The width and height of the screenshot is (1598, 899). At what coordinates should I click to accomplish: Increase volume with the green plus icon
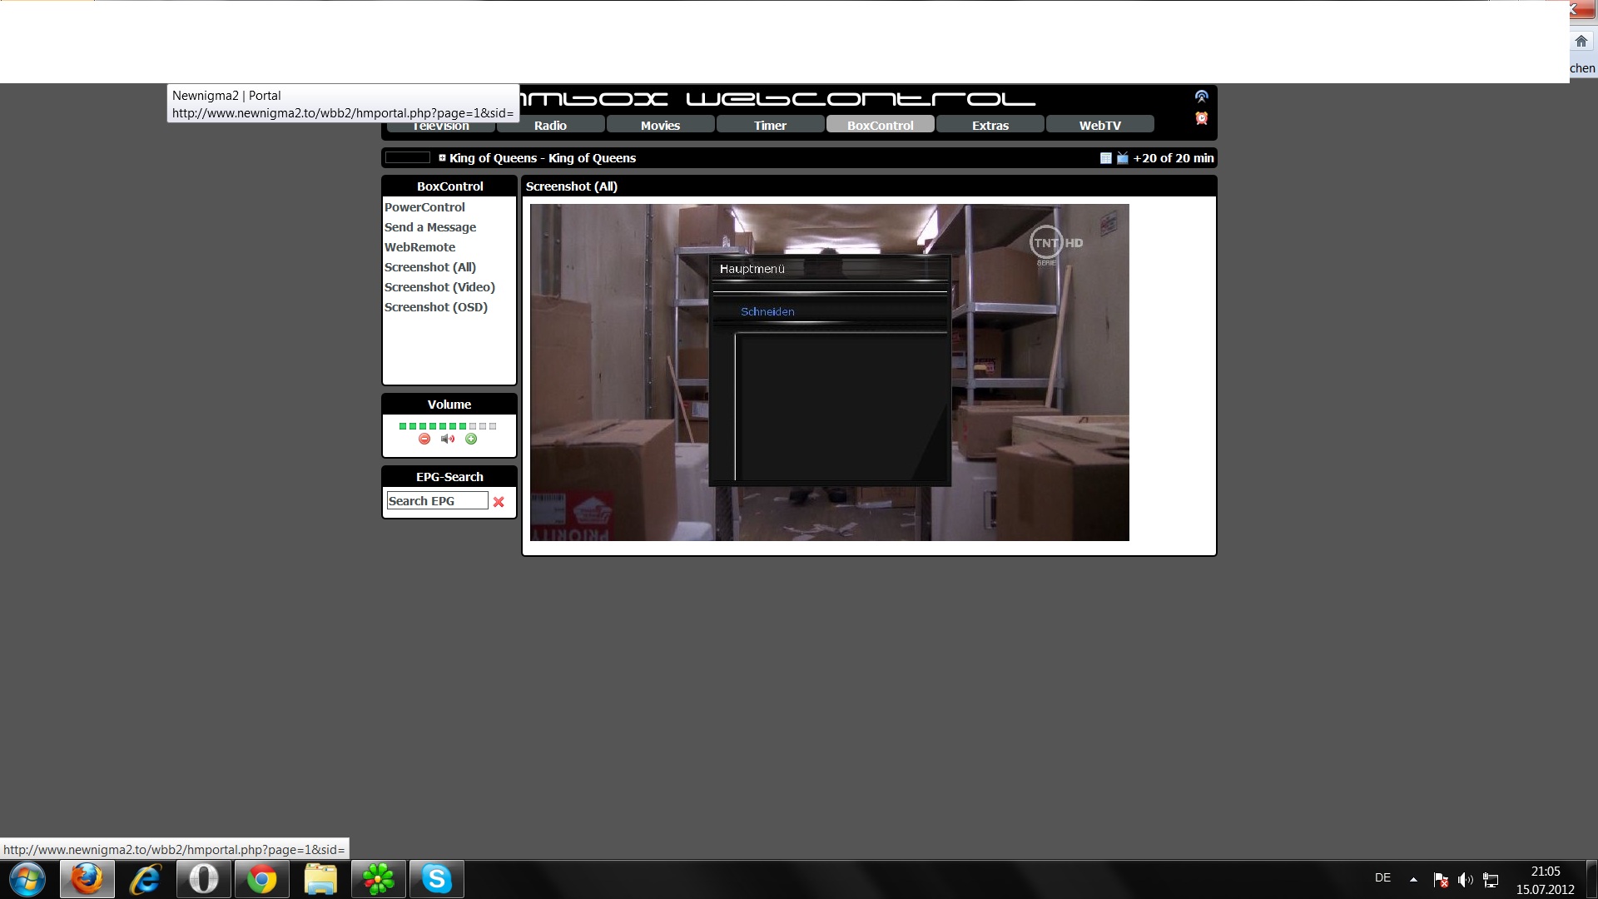point(471,439)
